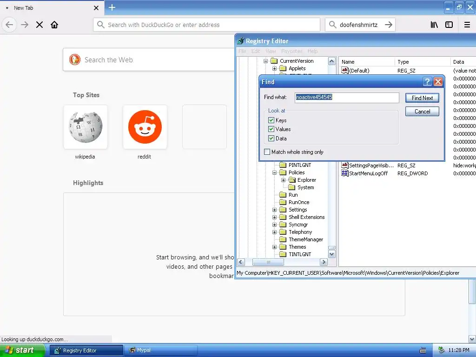Collapse the Policies tree node
The width and height of the screenshot is (476, 357).
click(x=274, y=172)
